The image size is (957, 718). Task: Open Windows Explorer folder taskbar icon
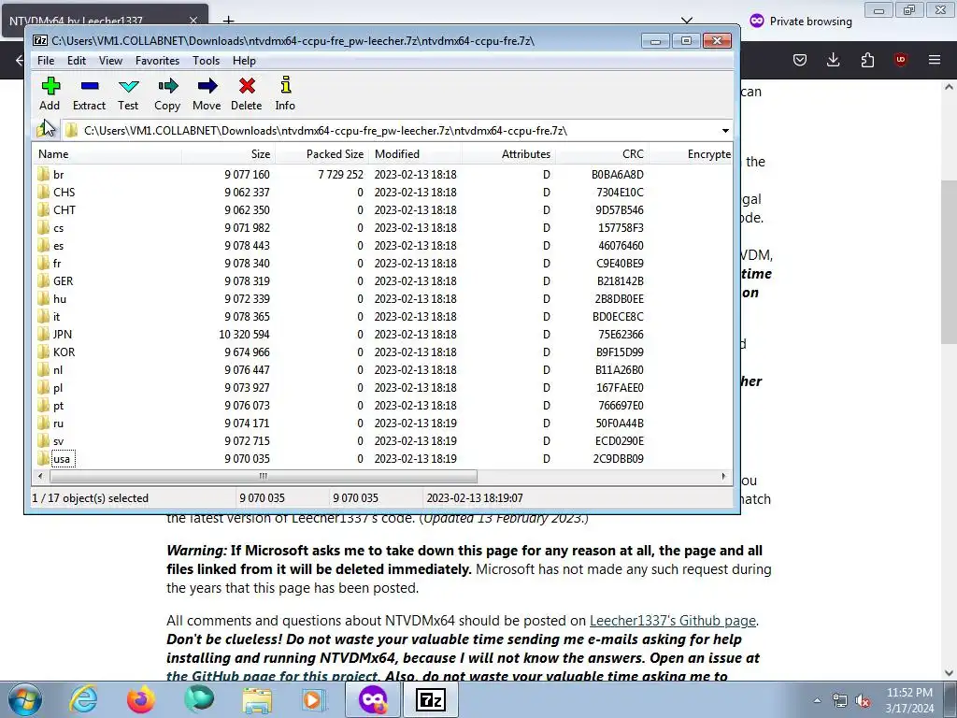tap(257, 699)
